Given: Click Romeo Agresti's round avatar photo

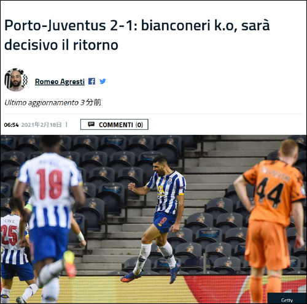Looking at the screenshot, I should coord(16,80).
